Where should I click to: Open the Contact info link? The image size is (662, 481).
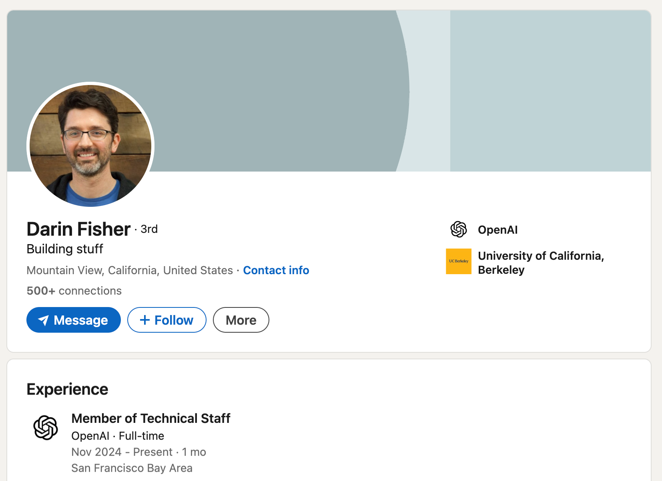click(276, 270)
